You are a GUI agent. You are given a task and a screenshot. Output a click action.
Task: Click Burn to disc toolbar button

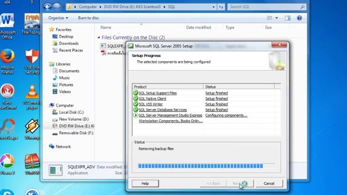click(x=88, y=18)
